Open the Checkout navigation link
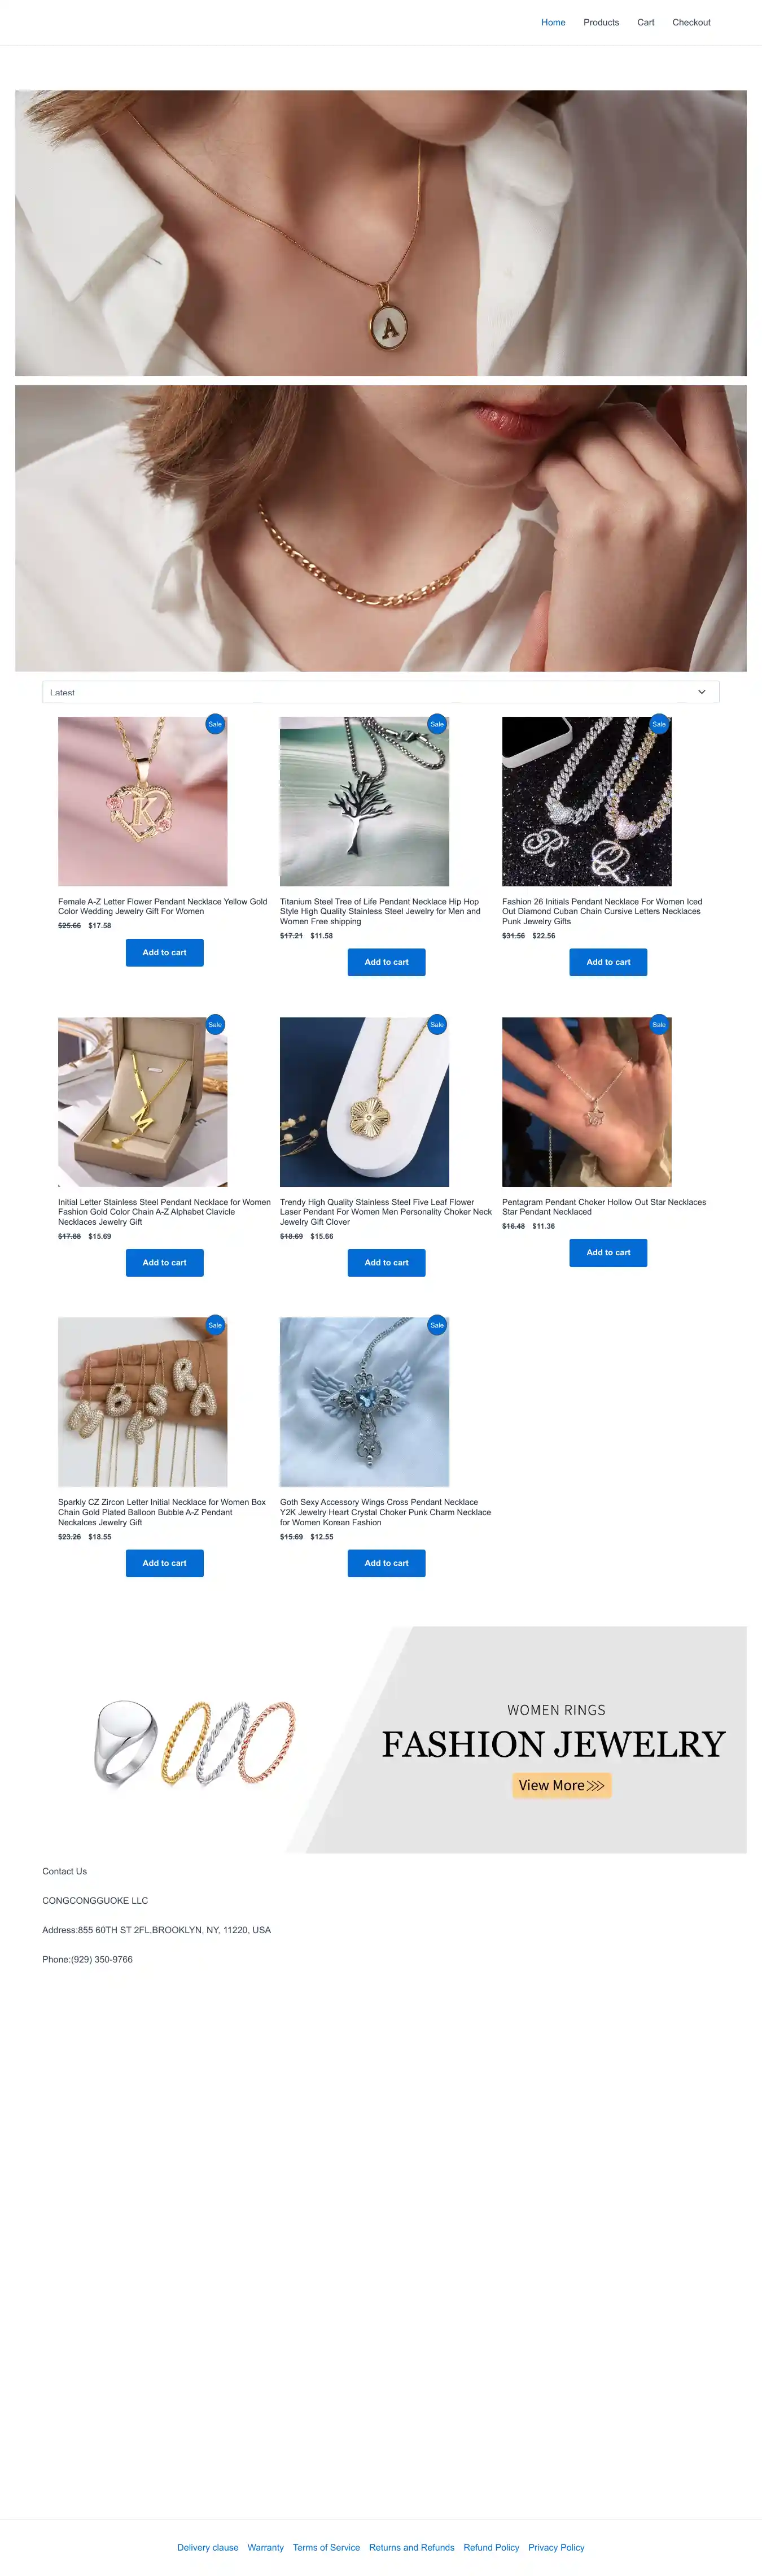The width and height of the screenshot is (762, 2576). click(x=691, y=22)
